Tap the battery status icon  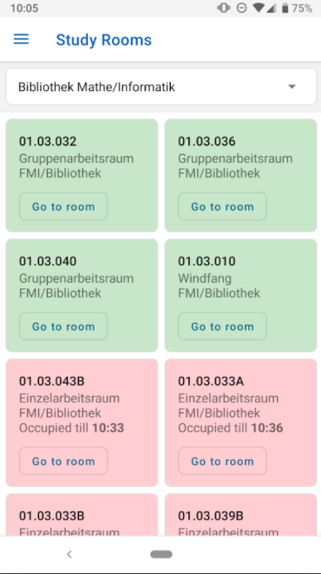click(285, 8)
